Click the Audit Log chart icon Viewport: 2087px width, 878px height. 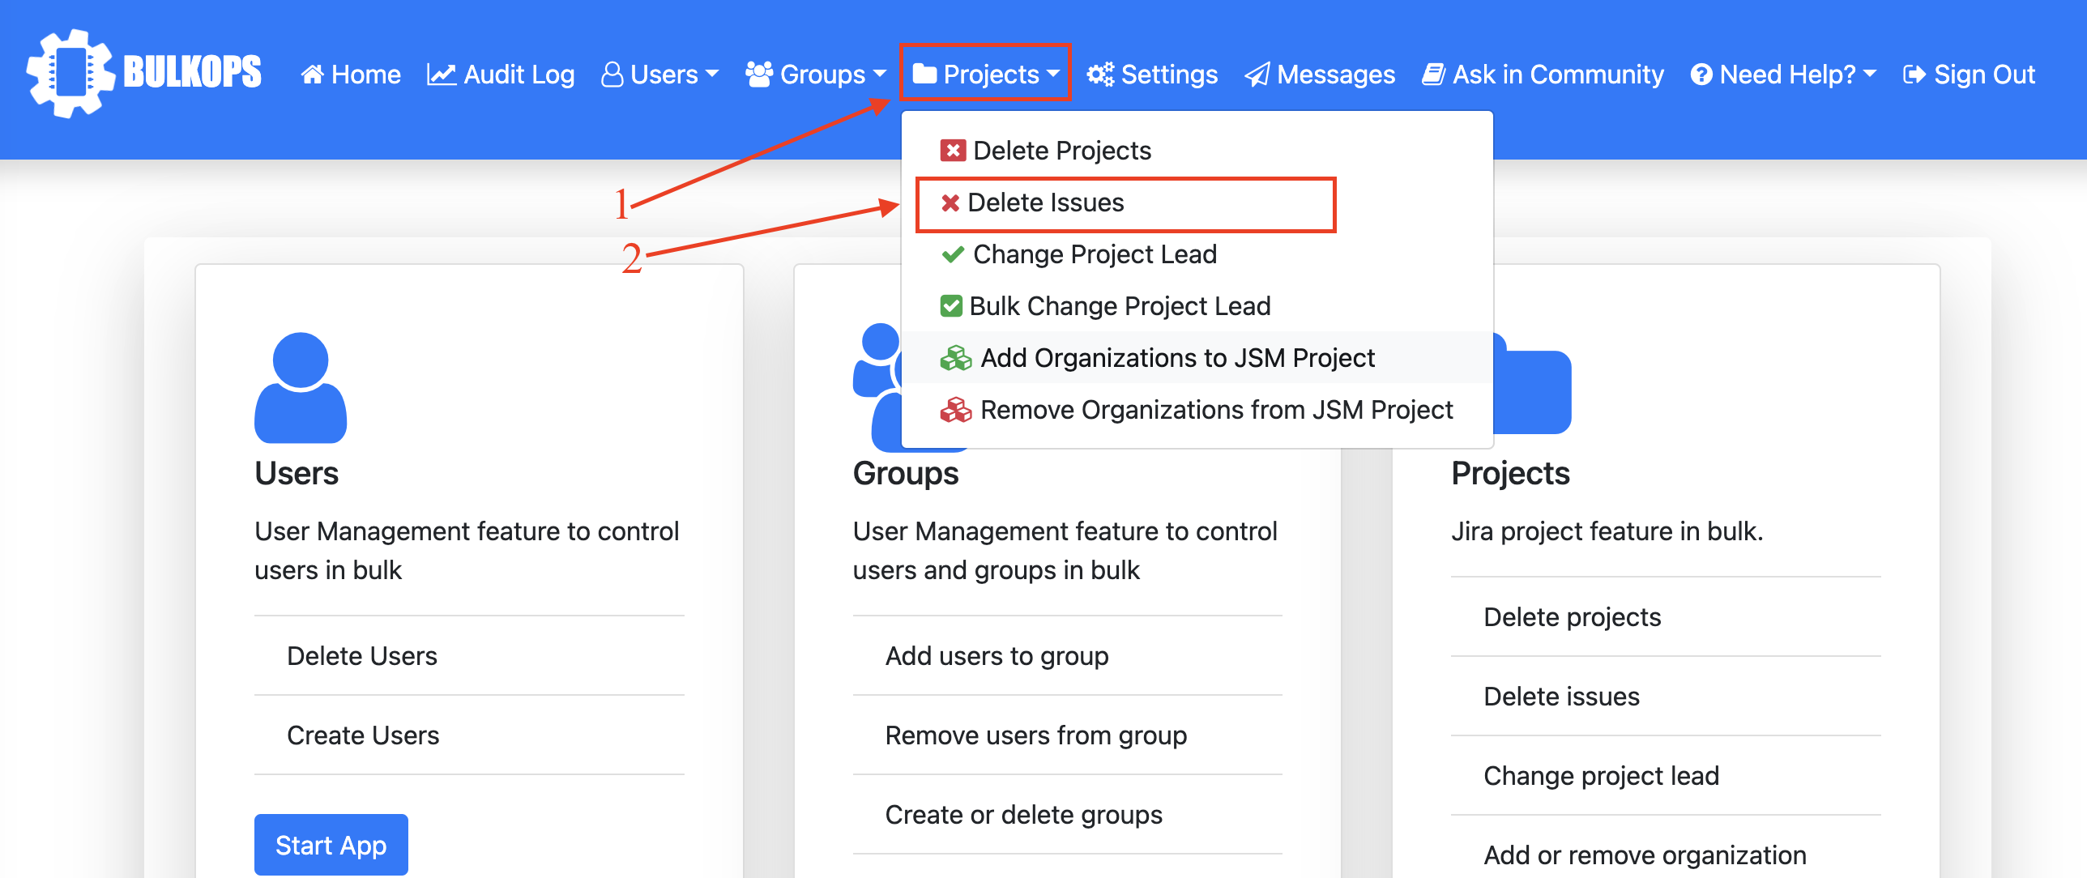pyautogui.click(x=442, y=75)
